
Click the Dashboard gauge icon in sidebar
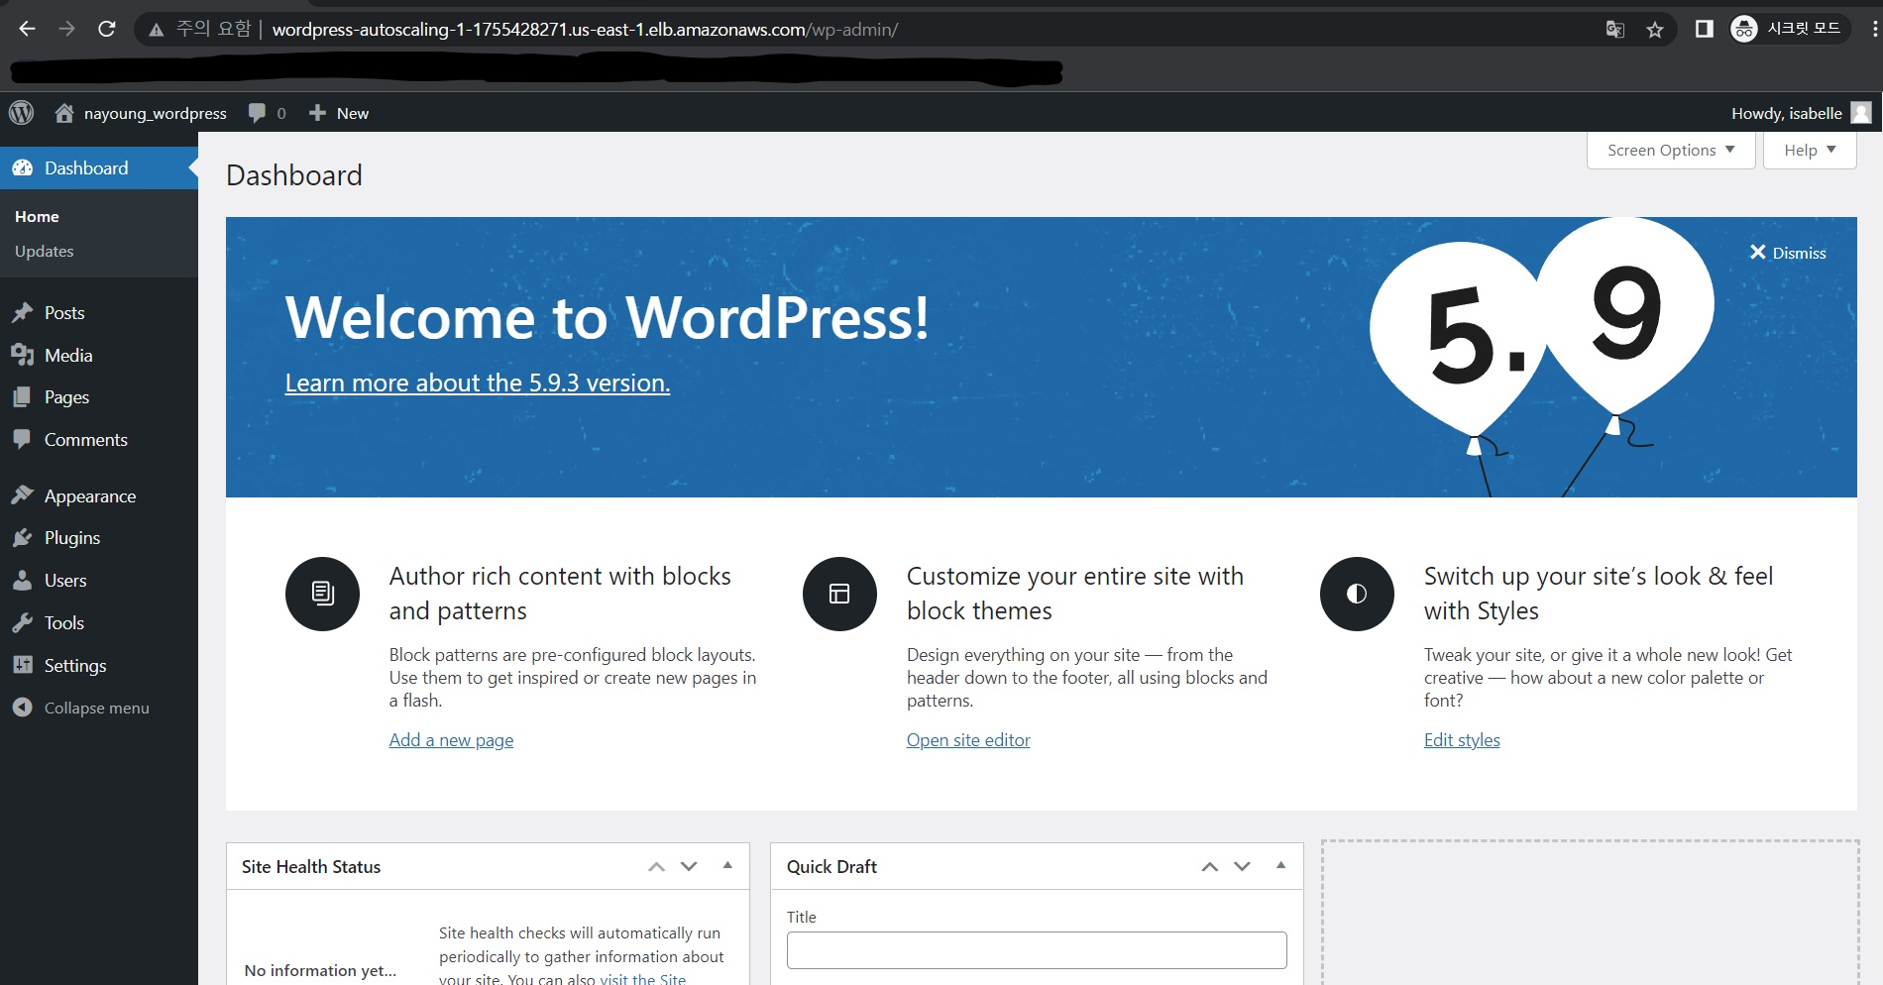[x=23, y=168]
